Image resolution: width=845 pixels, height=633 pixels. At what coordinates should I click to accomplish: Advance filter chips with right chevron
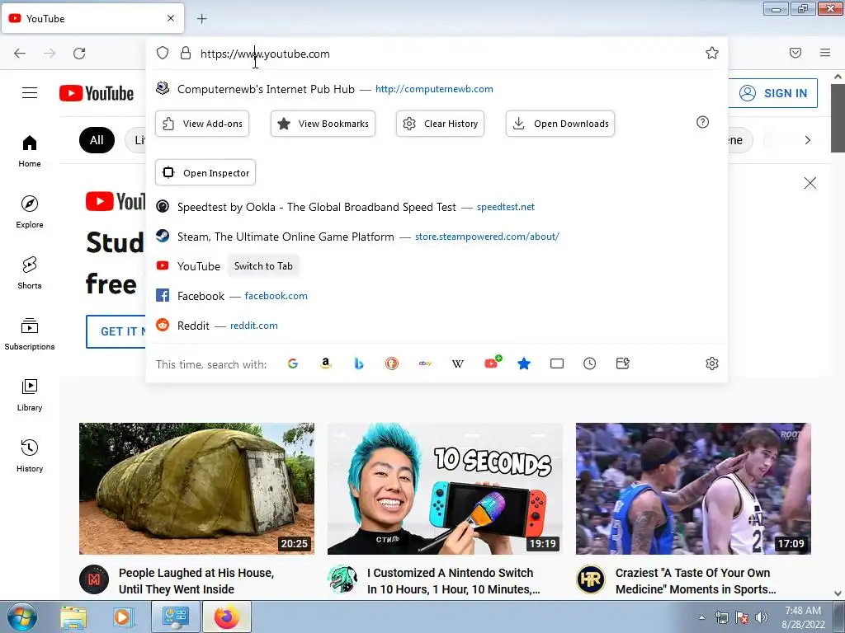pyautogui.click(x=807, y=140)
